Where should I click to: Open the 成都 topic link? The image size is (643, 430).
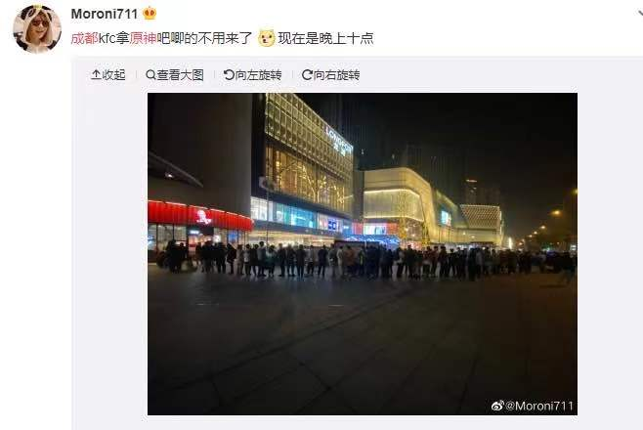pos(84,38)
